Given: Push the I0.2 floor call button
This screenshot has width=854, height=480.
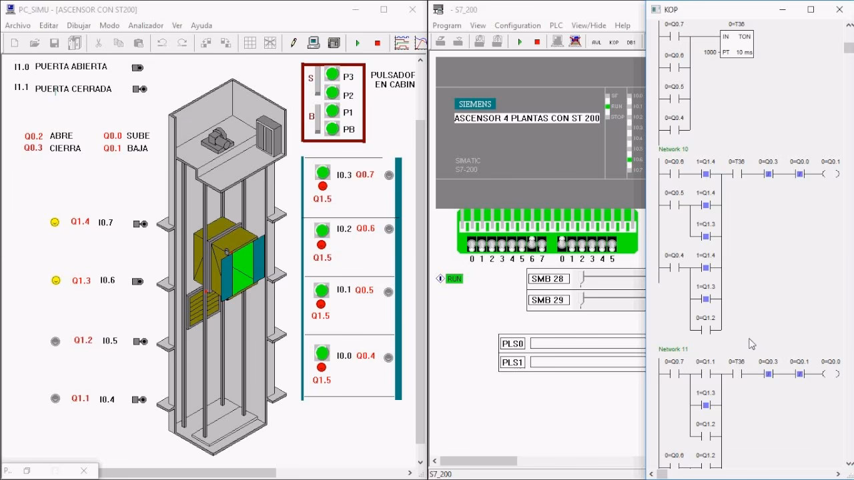Looking at the screenshot, I should point(322,230).
